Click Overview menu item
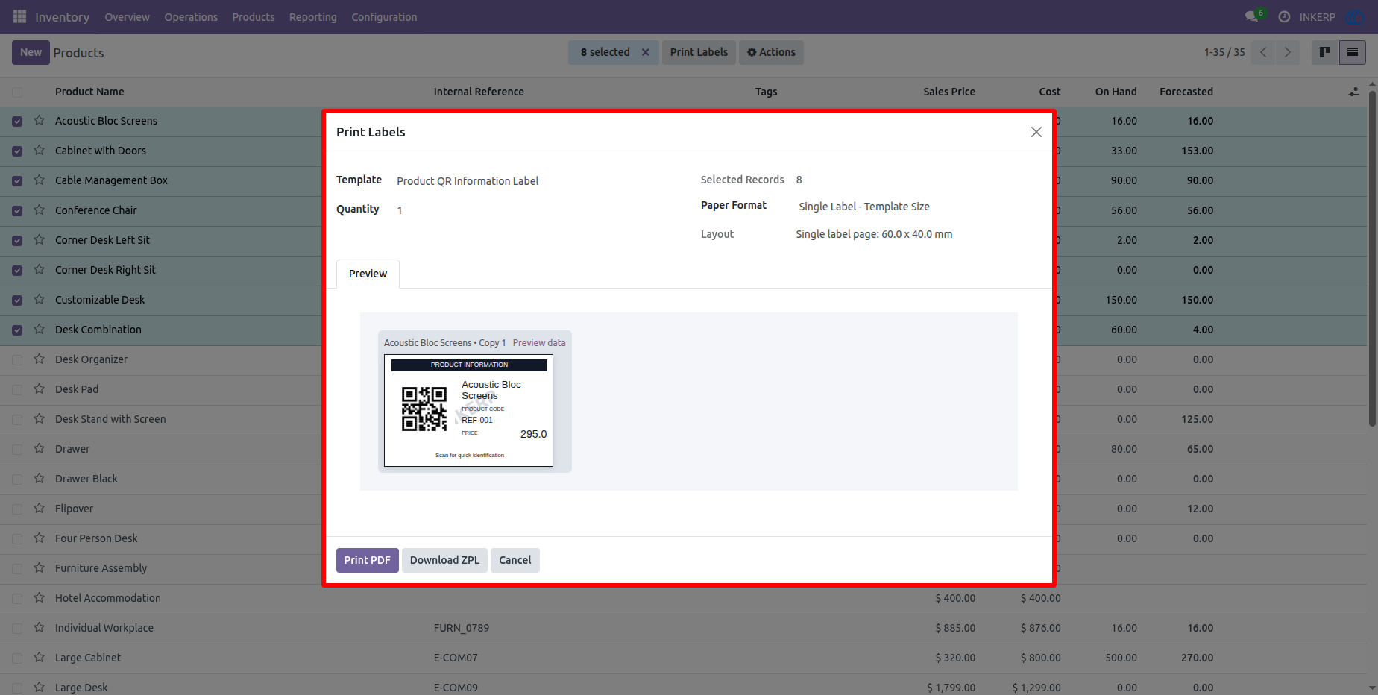 pyautogui.click(x=127, y=17)
